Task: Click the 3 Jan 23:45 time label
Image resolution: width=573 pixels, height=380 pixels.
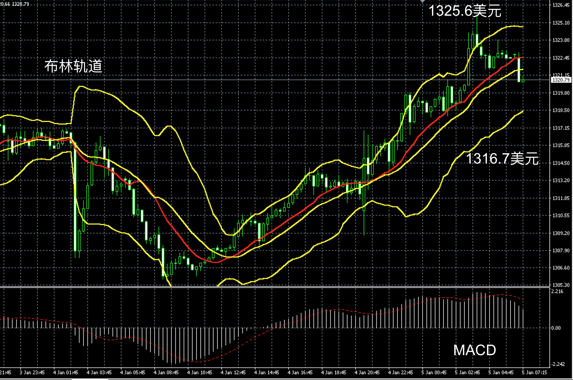Action: (32, 372)
